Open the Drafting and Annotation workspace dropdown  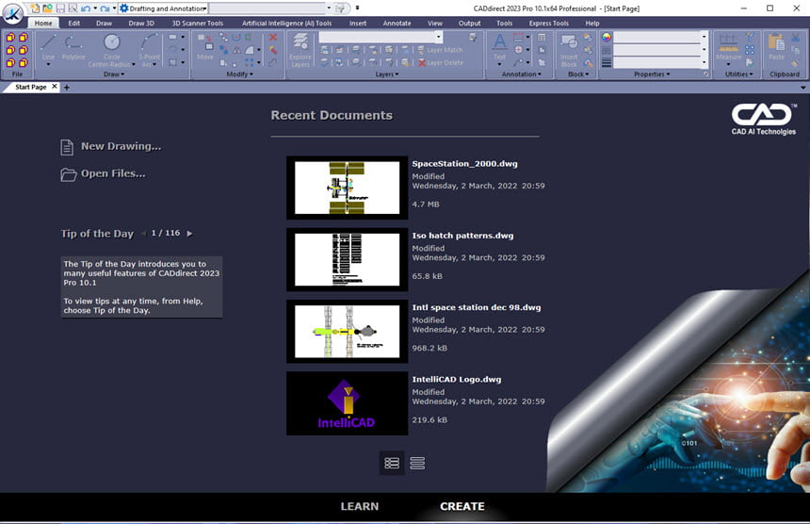(163, 8)
